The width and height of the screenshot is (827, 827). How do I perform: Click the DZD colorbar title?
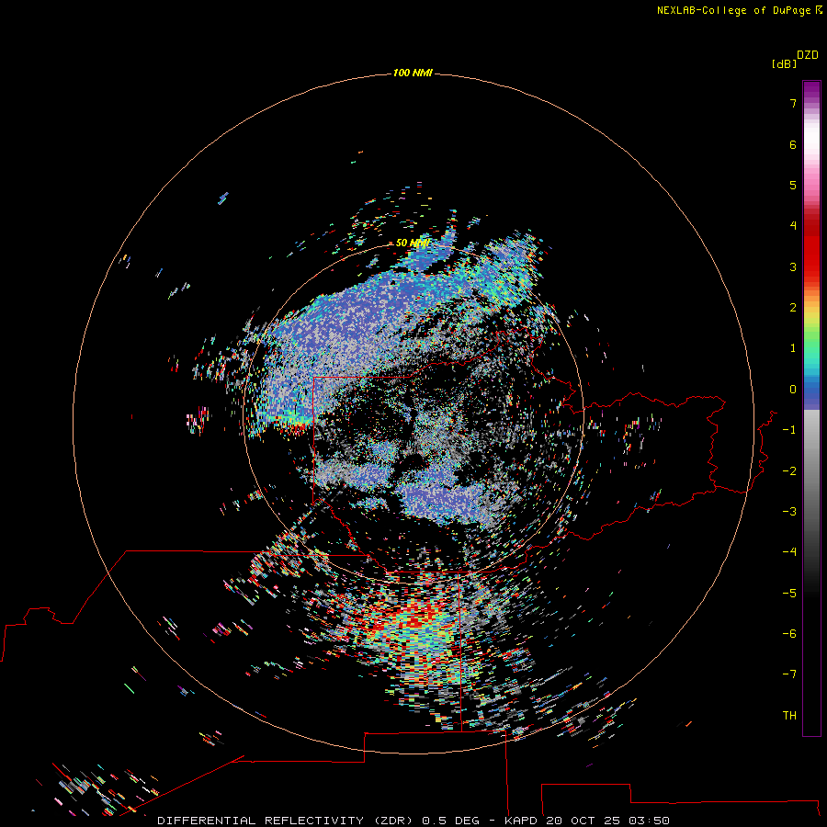click(x=808, y=55)
